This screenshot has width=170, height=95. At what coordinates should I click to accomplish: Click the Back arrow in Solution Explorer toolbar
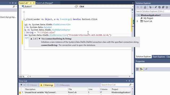pyautogui.click(x=138, y=7)
